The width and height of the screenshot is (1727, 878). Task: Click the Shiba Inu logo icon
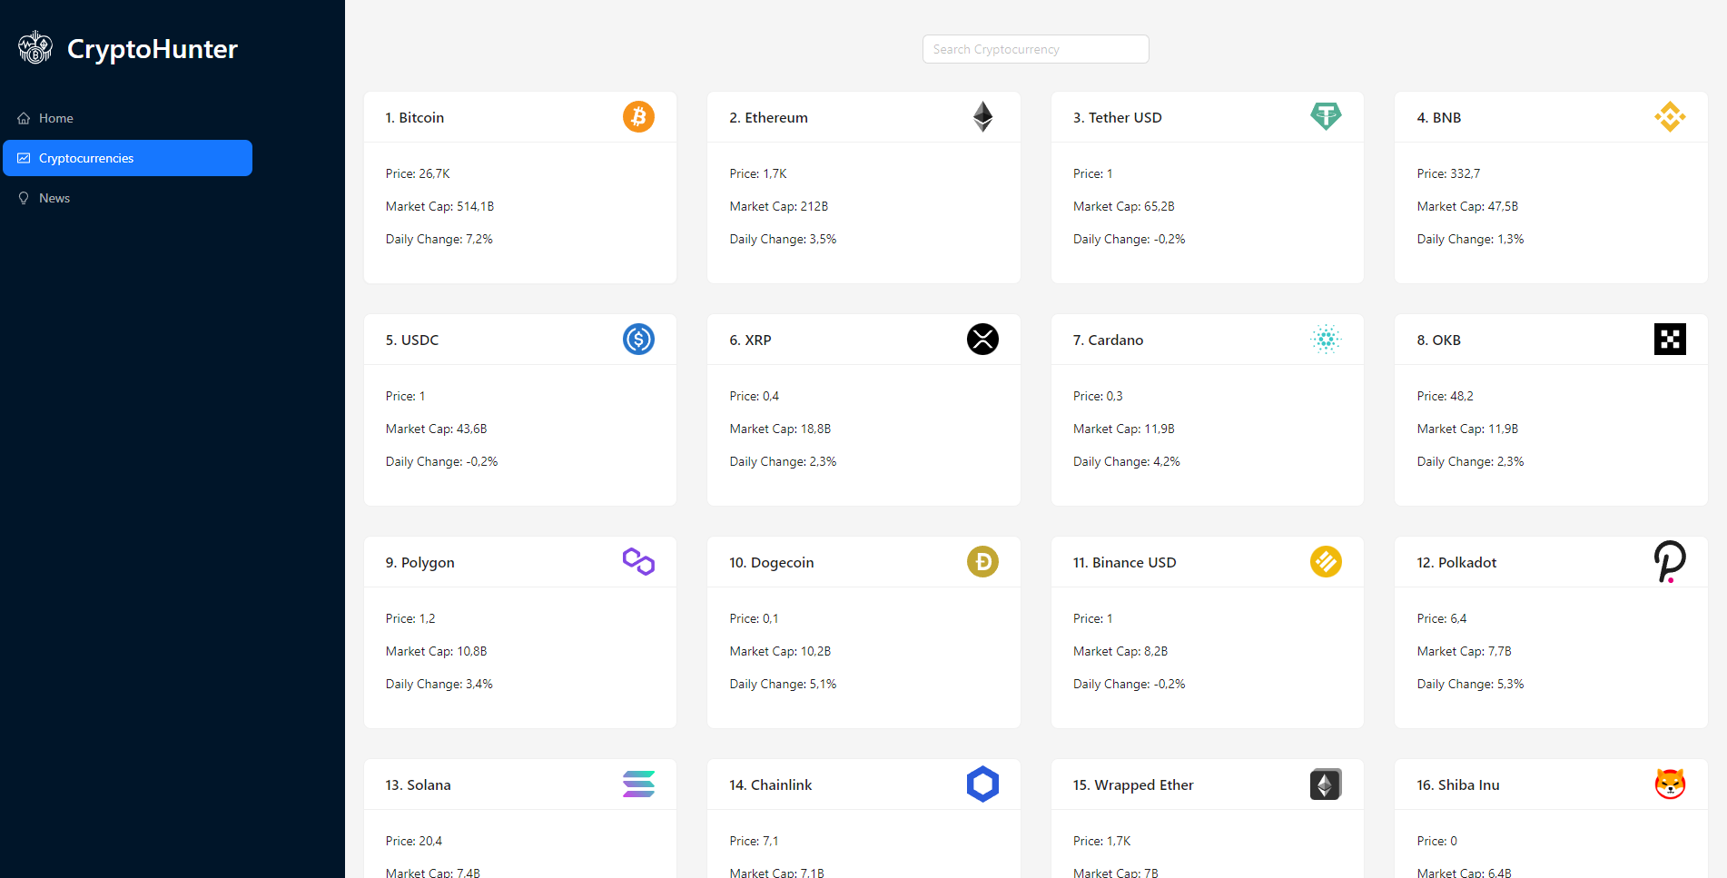[x=1670, y=784]
